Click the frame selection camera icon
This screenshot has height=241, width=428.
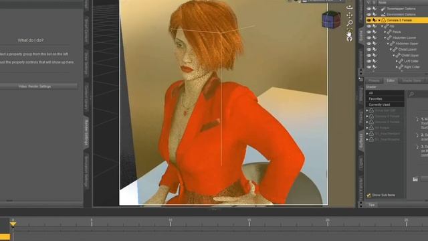(x=349, y=31)
